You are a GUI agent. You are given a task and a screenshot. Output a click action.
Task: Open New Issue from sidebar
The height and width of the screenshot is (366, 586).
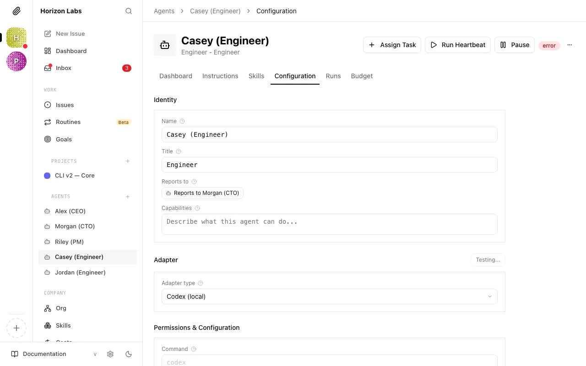(x=88, y=34)
